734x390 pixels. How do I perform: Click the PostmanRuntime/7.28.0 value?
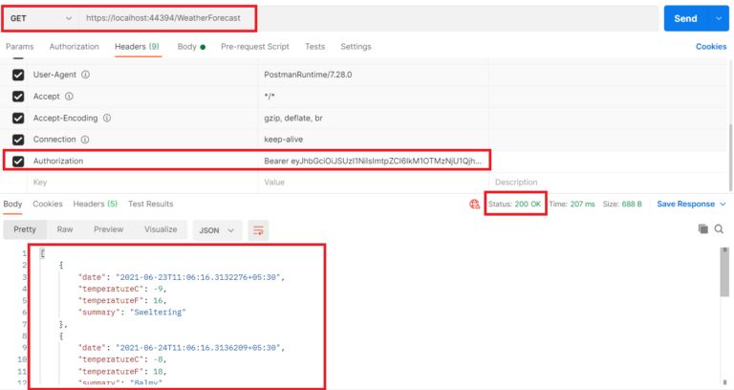308,75
